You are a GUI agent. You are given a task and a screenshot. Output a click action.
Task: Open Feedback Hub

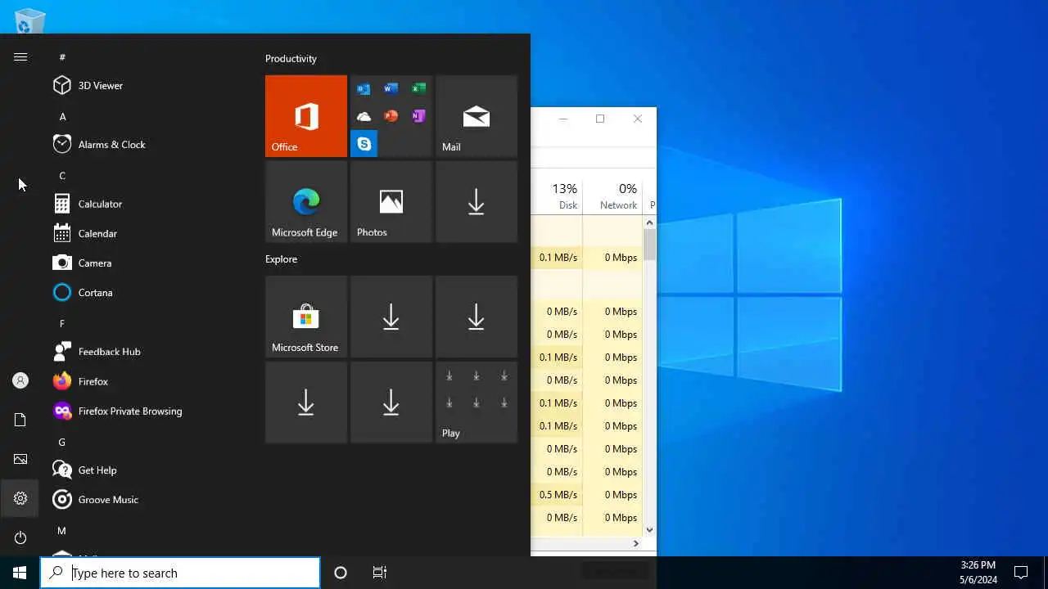click(x=147, y=352)
